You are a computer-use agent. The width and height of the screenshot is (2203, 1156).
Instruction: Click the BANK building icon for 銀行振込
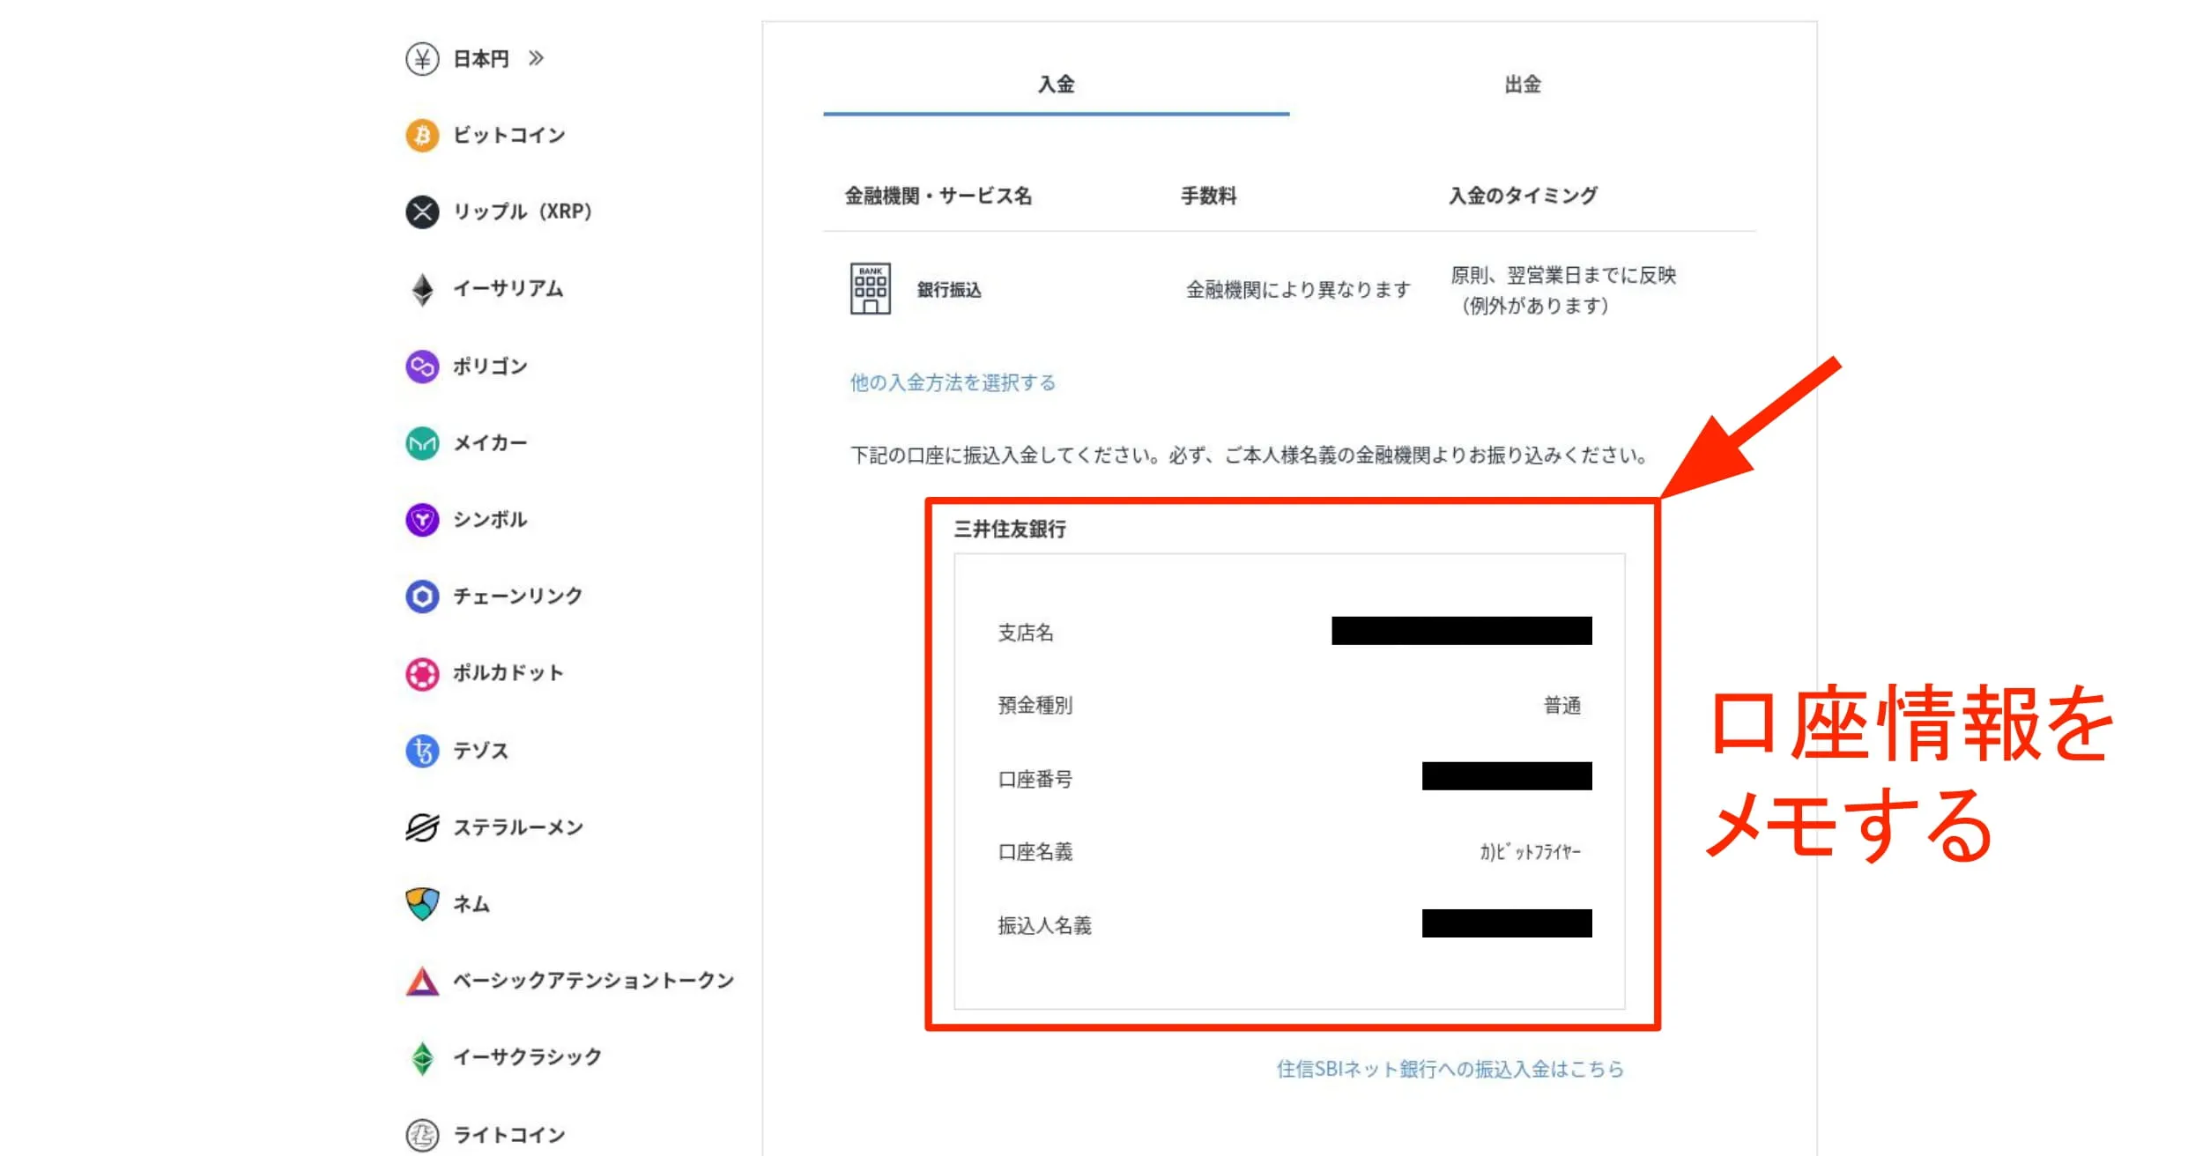pyautogui.click(x=871, y=286)
